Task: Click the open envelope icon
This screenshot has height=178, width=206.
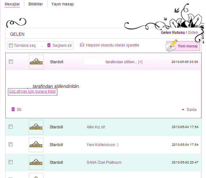Action: 82,45
